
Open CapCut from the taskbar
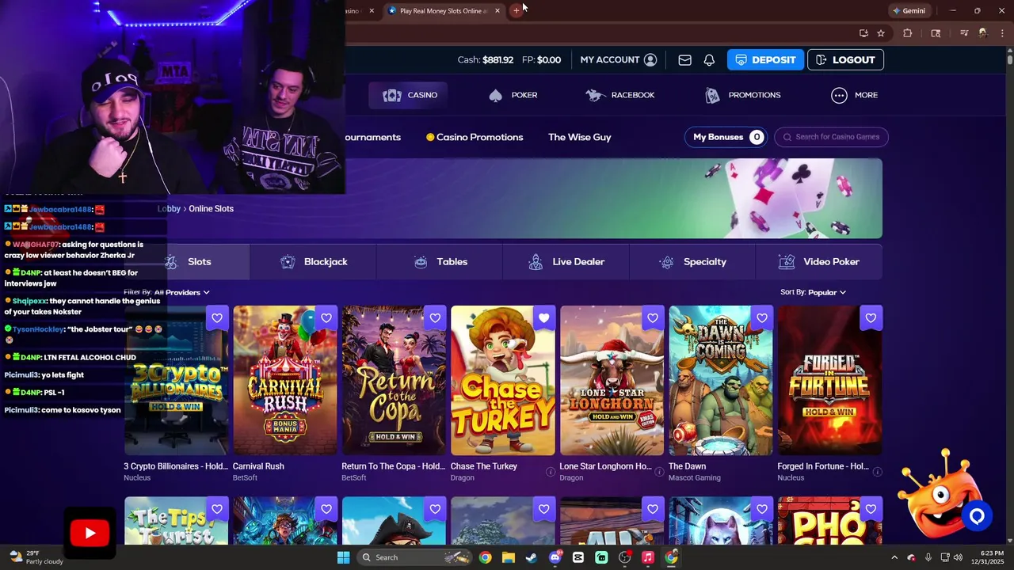coord(578,557)
